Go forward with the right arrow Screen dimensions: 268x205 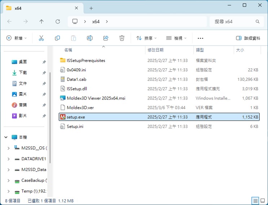pos(26,22)
